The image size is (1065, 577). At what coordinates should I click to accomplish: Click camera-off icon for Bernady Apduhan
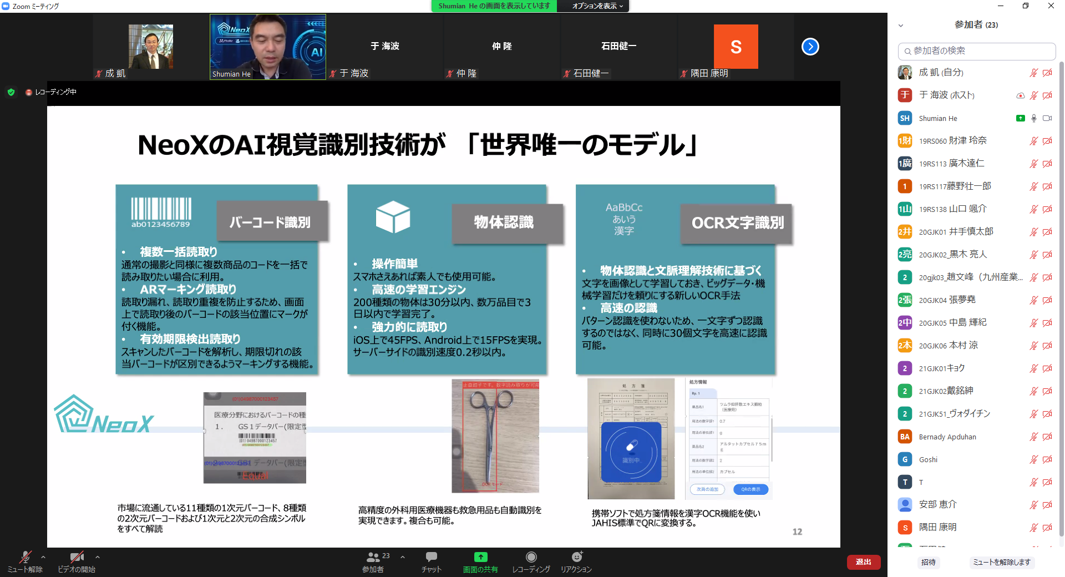point(1047,437)
